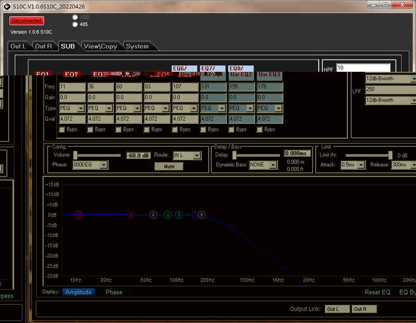Open the System tab
Viewport: 416px width, 323px height.
(x=137, y=46)
